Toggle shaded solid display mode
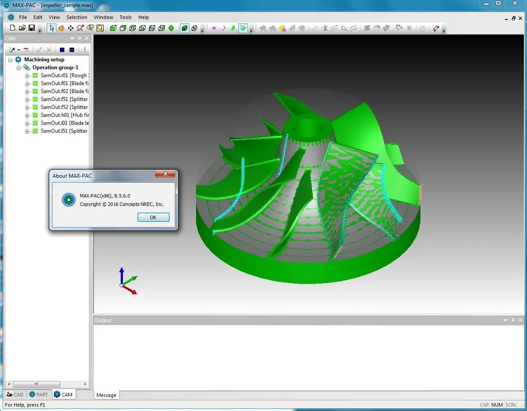The image size is (527, 411). click(184, 28)
